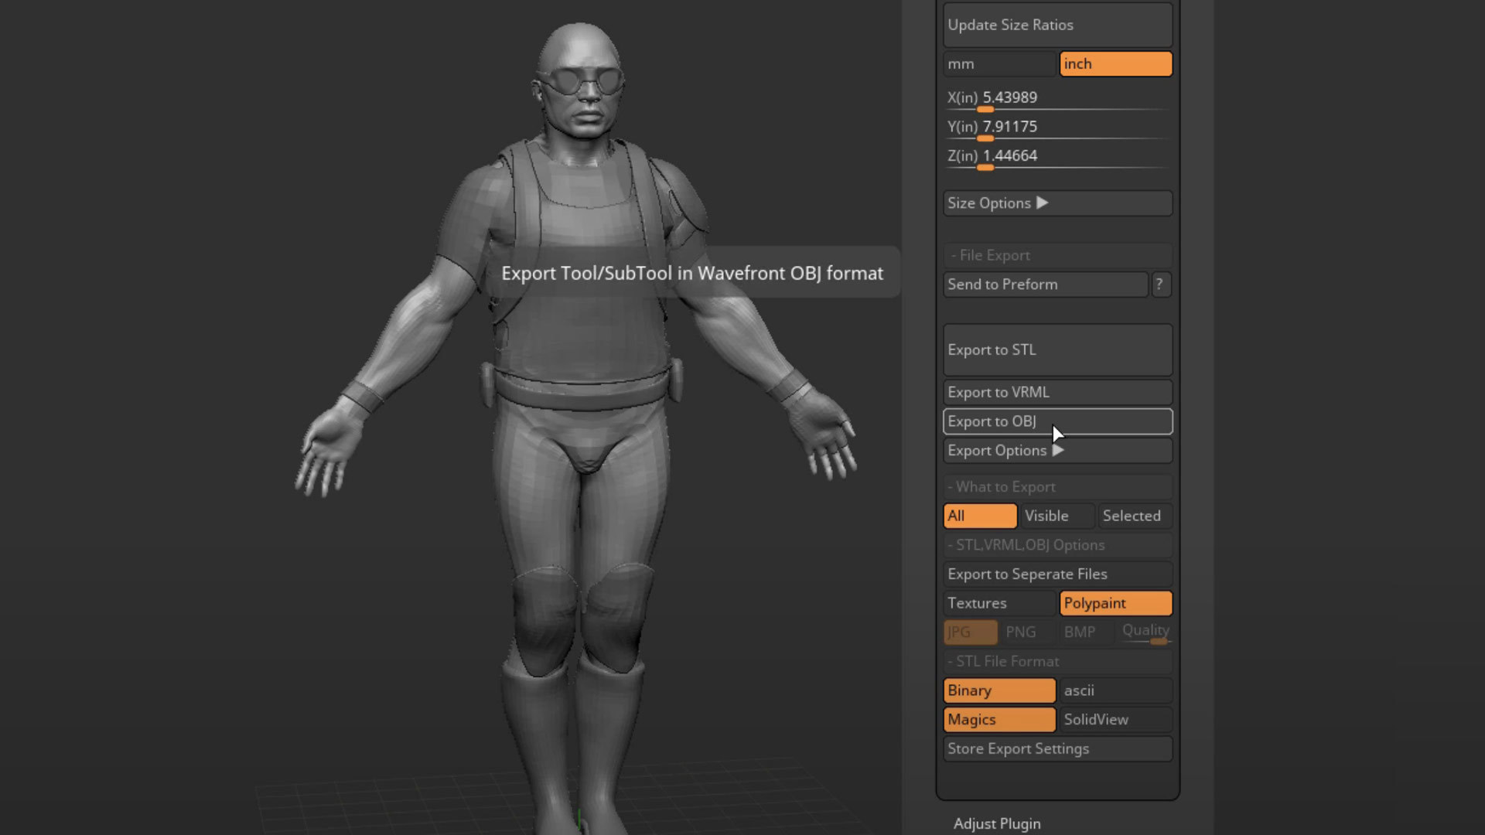Enable the Textures export option

pos(999,603)
